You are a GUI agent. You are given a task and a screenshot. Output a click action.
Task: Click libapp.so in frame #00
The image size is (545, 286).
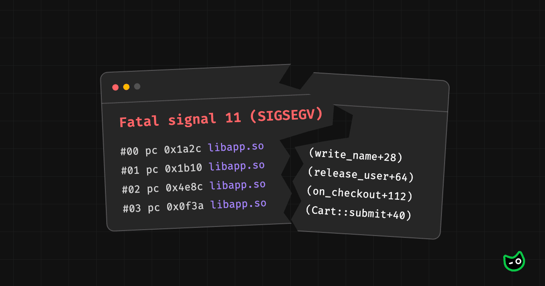coord(236,147)
